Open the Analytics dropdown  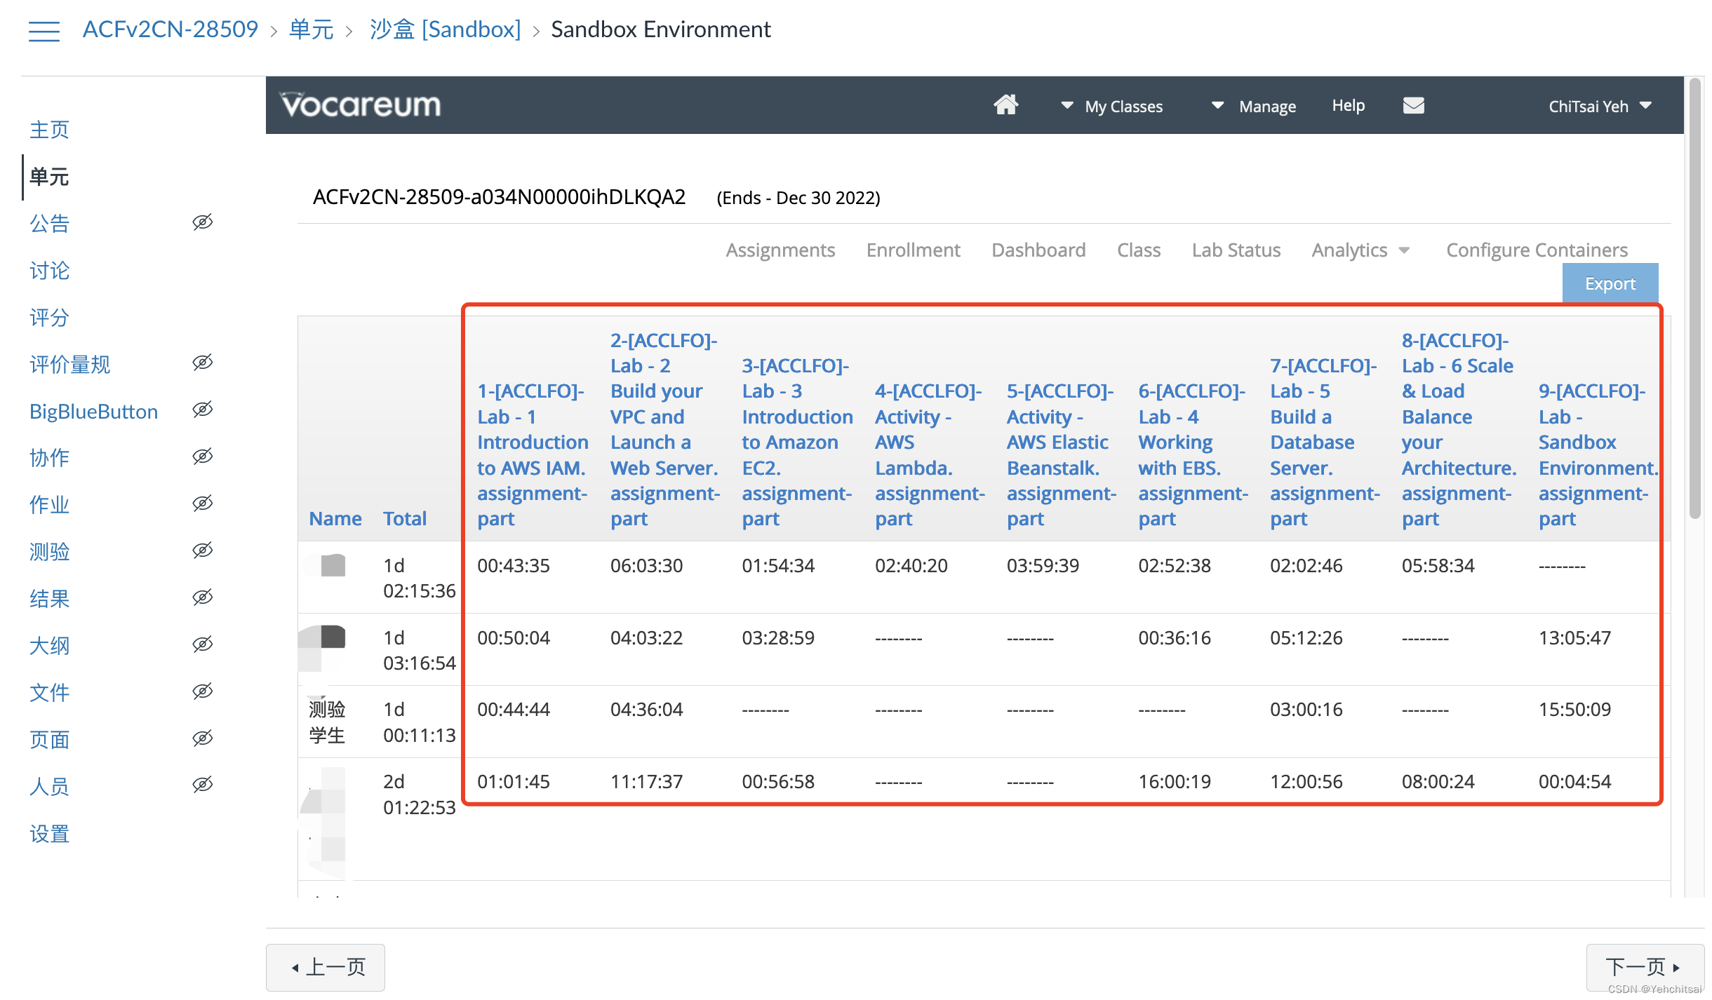[x=1360, y=250]
